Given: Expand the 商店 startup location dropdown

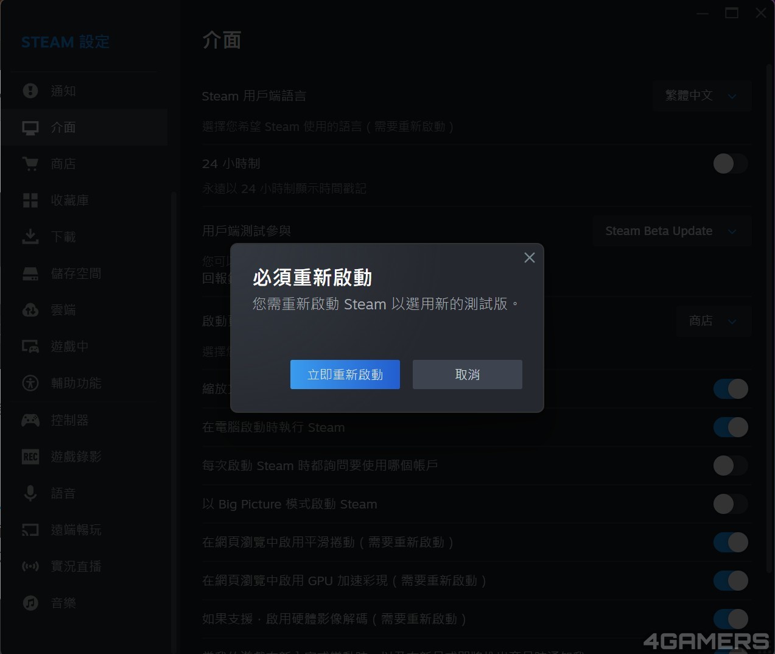Looking at the screenshot, I should (713, 321).
